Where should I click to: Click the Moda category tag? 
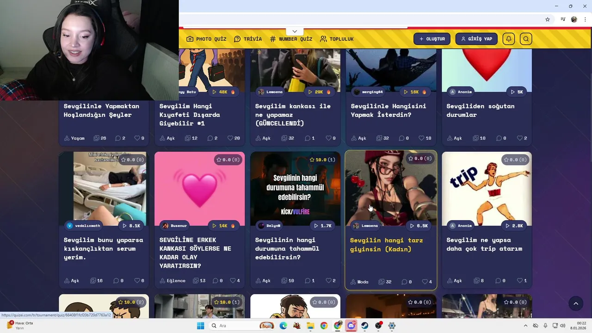pos(359,282)
